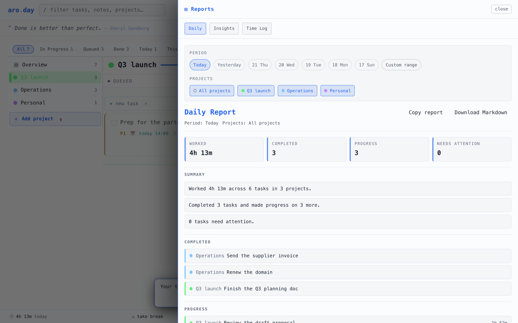Filter tasks by In Progress 1

tap(56, 49)
